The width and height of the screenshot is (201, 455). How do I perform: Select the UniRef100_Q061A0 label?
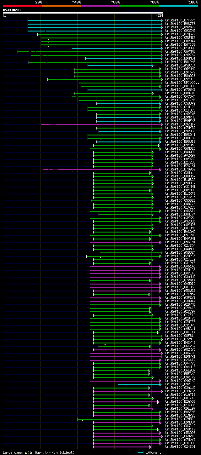pyautogui.click(x=180, y=267)
